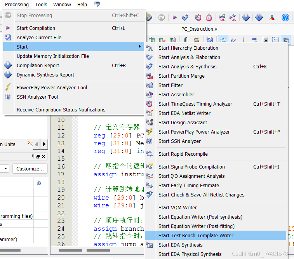This screenshot has width=294, height=259.
Task: Choose Start Assembler
Action: (216, 95)
